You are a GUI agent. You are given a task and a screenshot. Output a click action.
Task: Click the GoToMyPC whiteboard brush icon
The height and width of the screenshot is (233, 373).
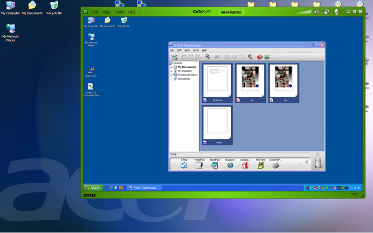point(327,12)
